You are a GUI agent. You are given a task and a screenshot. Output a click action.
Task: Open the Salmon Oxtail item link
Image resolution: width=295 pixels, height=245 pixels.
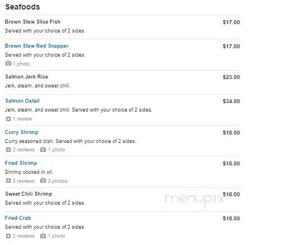pyautogui.click(x=22, y=101)
